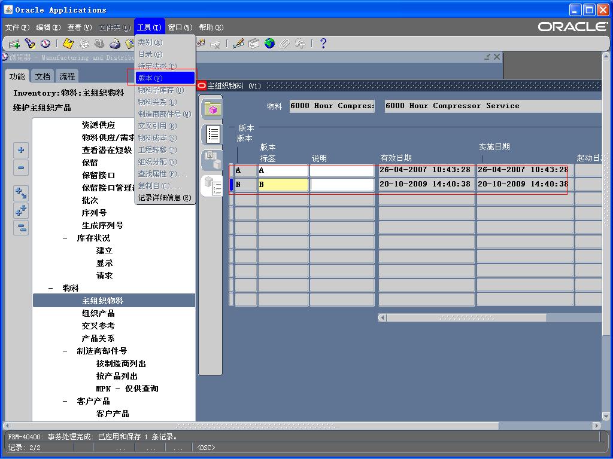
Task: Click the item folder with pink cube icon
Action: [x=213, y=109]
